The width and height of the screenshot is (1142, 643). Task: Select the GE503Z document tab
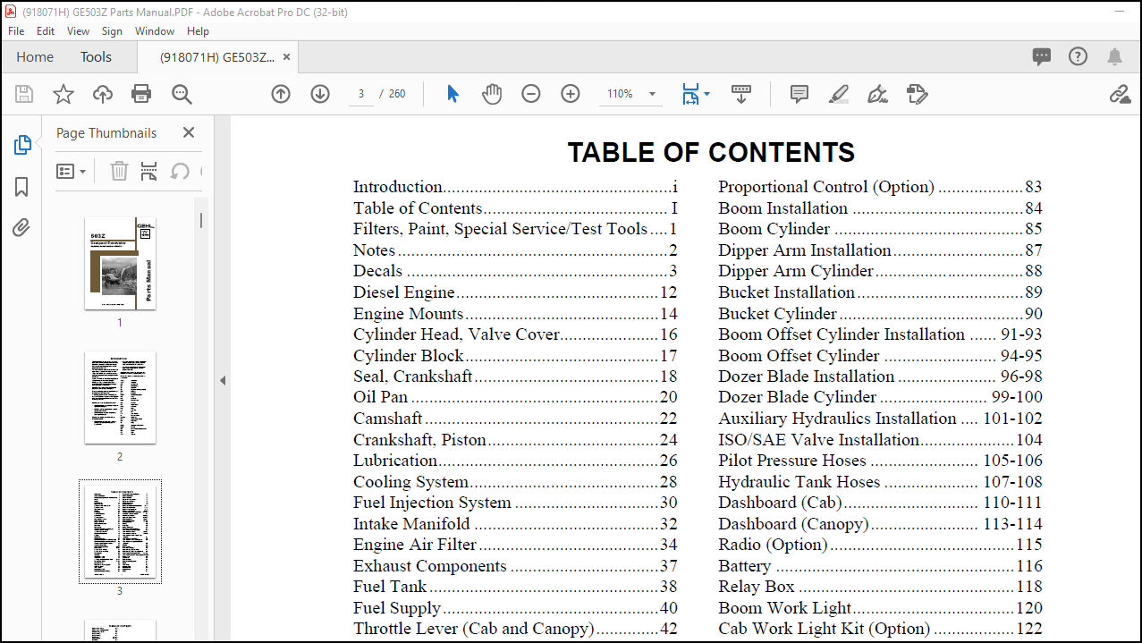click(x=217, y=57)
